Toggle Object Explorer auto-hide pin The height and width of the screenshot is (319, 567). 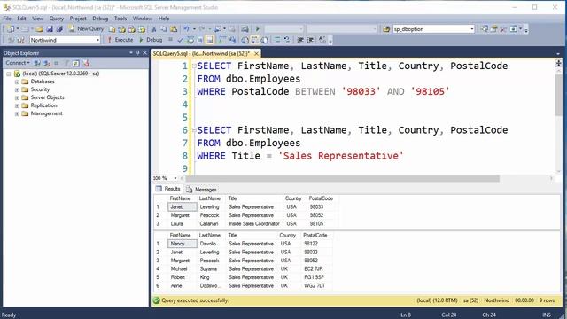coord(138,53)
